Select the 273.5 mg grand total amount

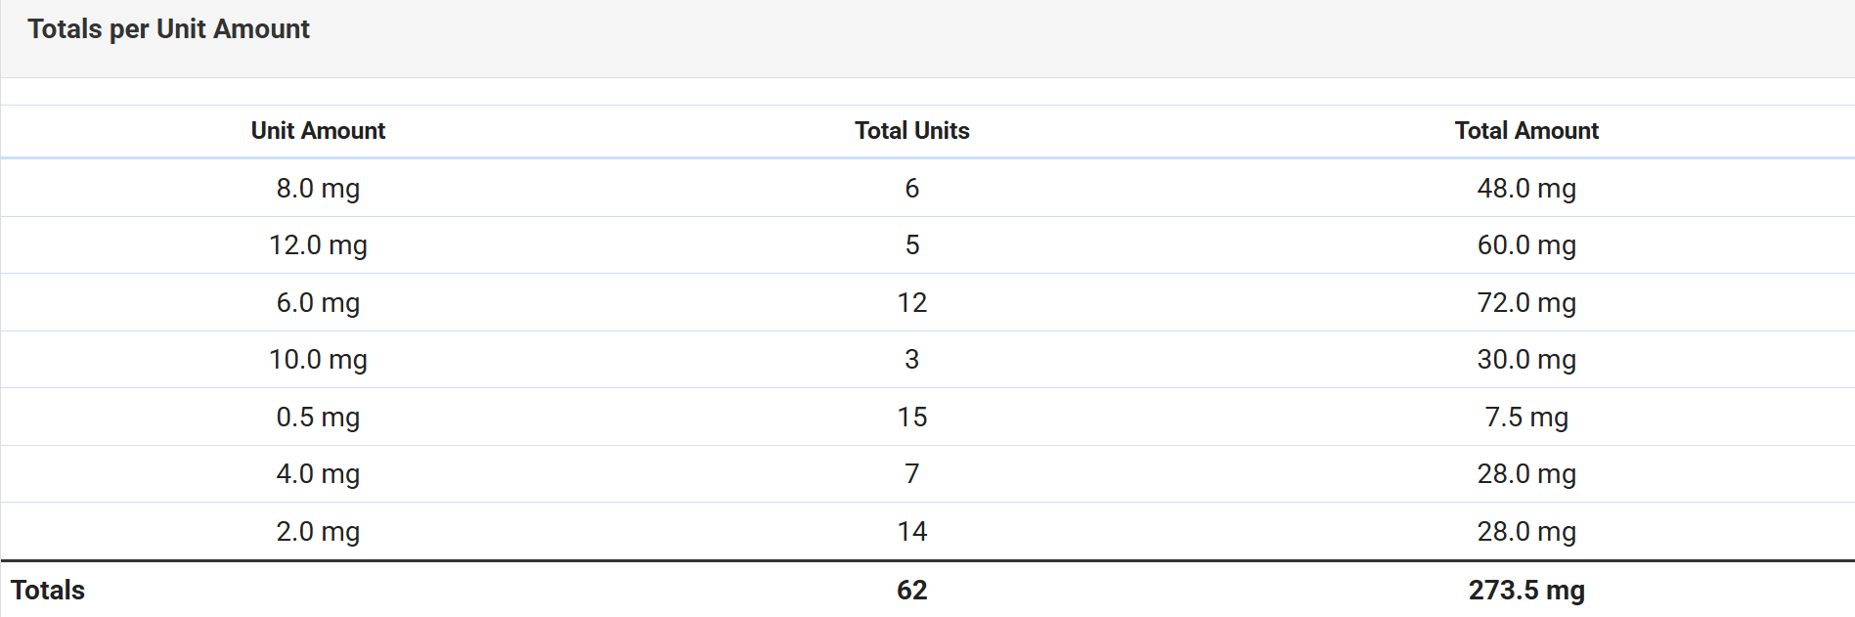pyautogui.click(x=1525, y=590)
